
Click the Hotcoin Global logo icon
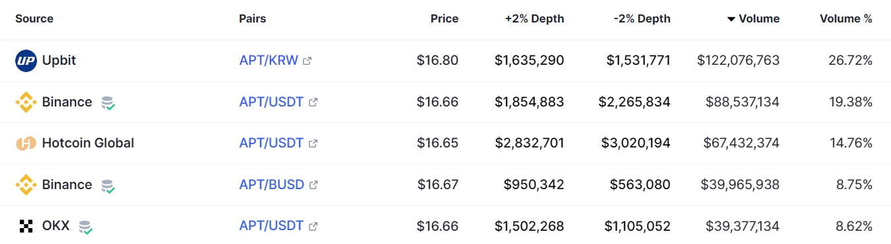pyautogui.click(x=26, y=143)
